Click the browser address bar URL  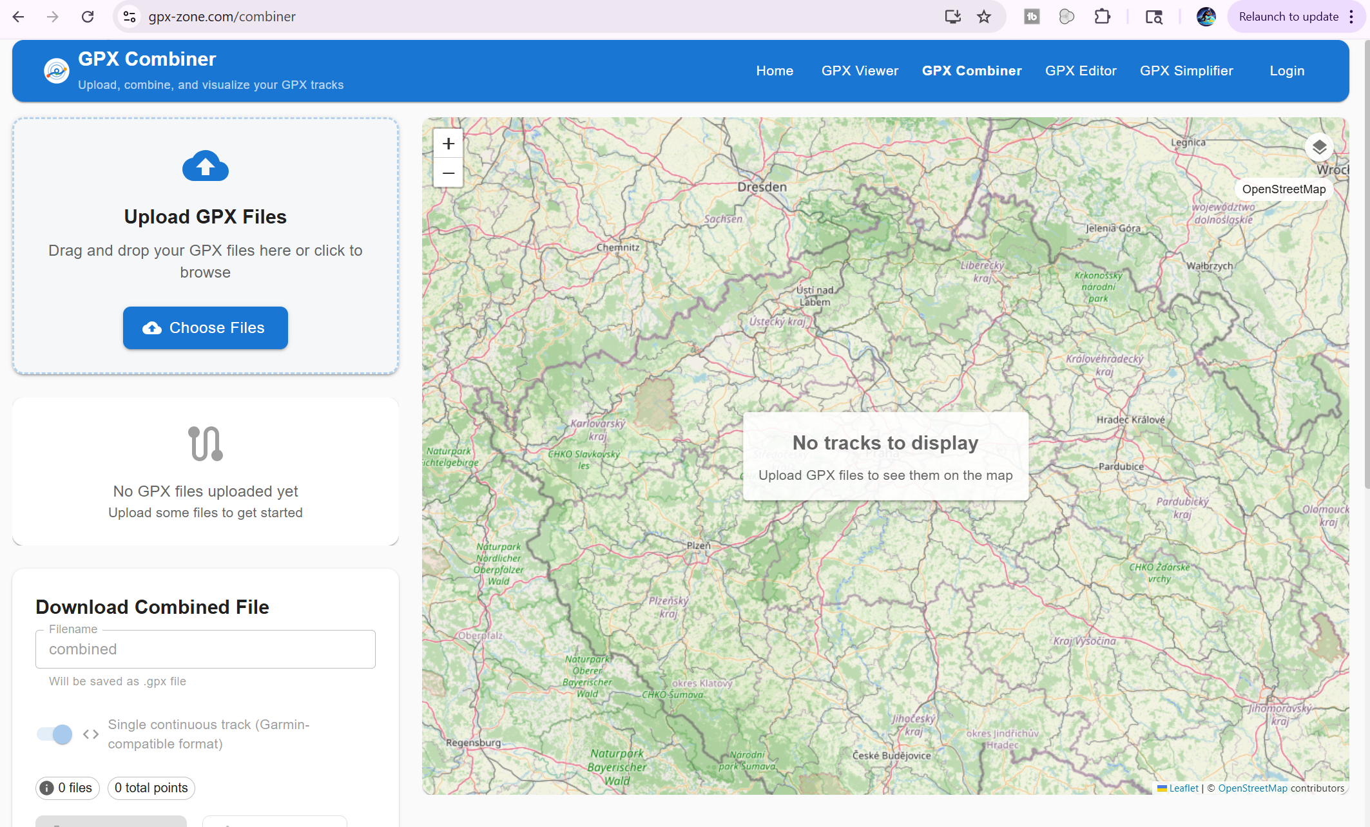[x=222, y=17]
